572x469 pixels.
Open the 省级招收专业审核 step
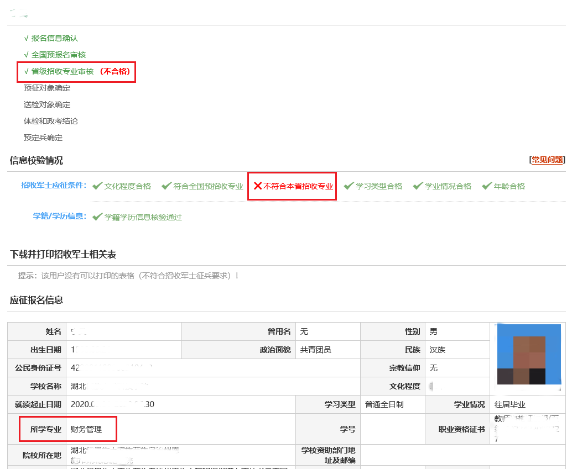pyautogui.click(x=62, y=71)
